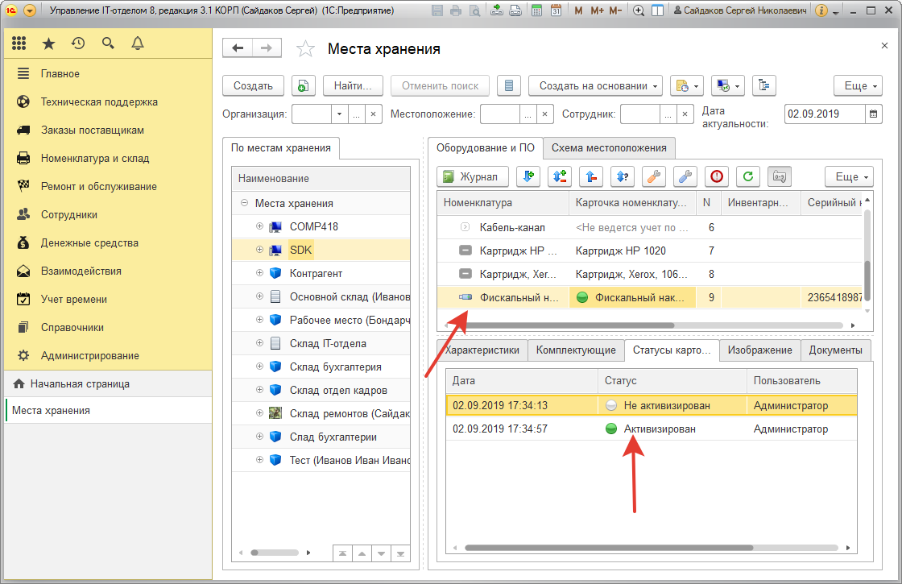
Task: Select the Фискальный н... row in equipment table
Action: (x=650, y=297)
